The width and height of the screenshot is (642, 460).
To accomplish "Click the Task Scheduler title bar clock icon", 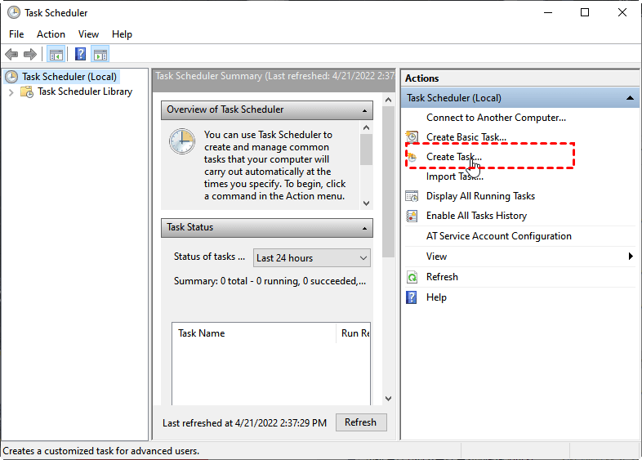I will pos(14,13).
